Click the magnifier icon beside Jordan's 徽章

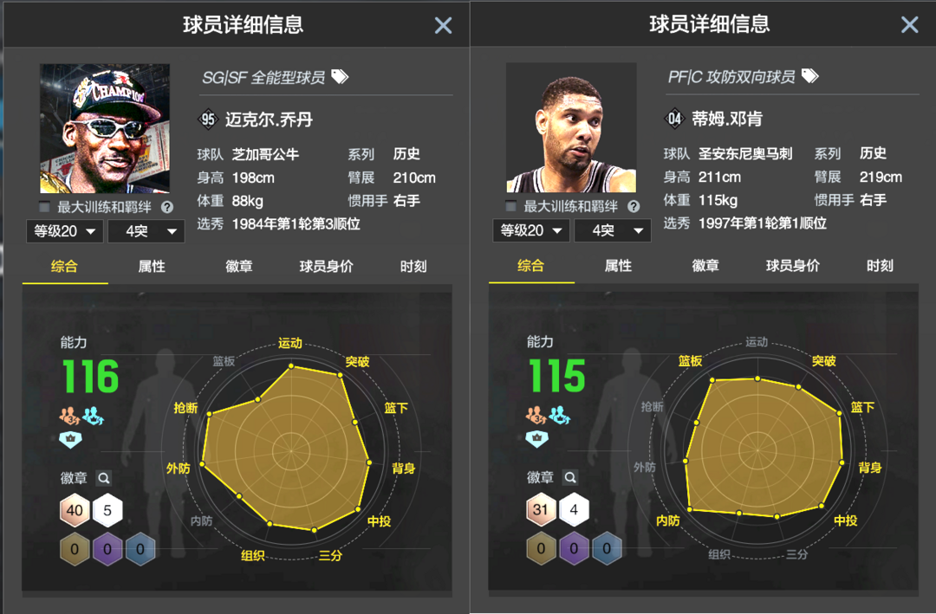(x=104, y=478)
